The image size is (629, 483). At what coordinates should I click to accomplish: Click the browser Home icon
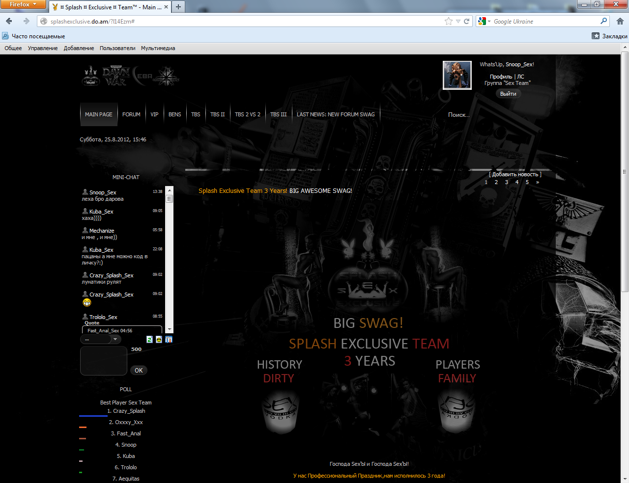(x=620, y=21)
